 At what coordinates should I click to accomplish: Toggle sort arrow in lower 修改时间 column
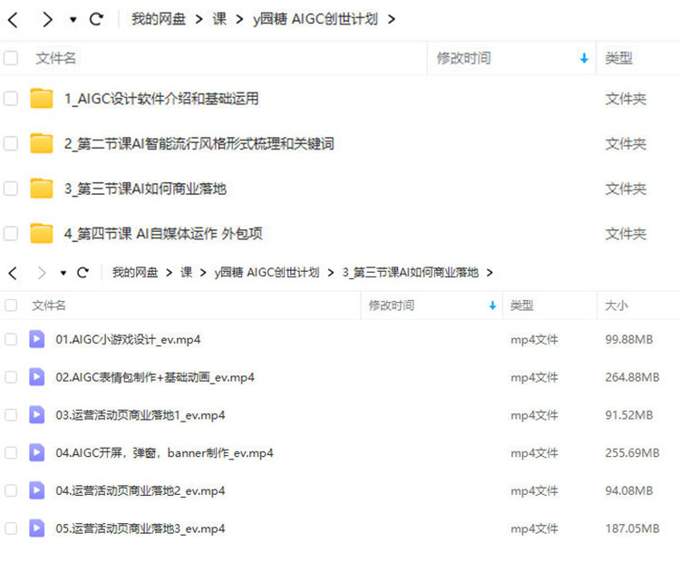point(492,305)
